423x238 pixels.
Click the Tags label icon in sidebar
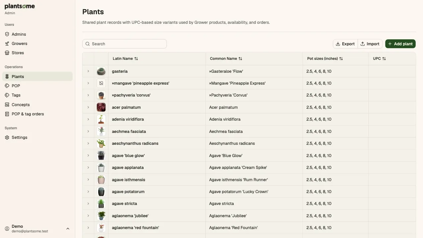tap(7, 95)
